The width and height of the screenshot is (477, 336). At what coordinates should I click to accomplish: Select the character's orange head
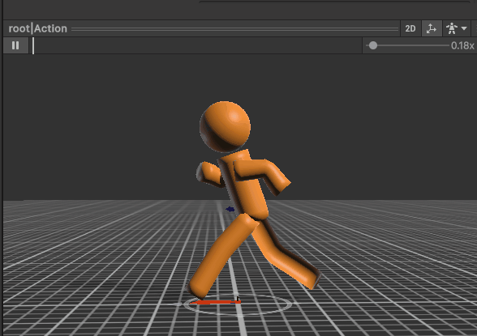pos(226,126)
